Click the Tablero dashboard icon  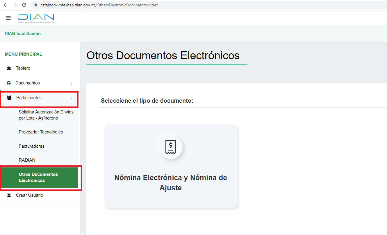[9, 68]
